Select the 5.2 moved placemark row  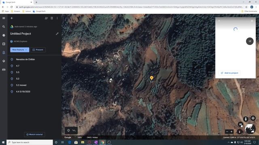35,85
